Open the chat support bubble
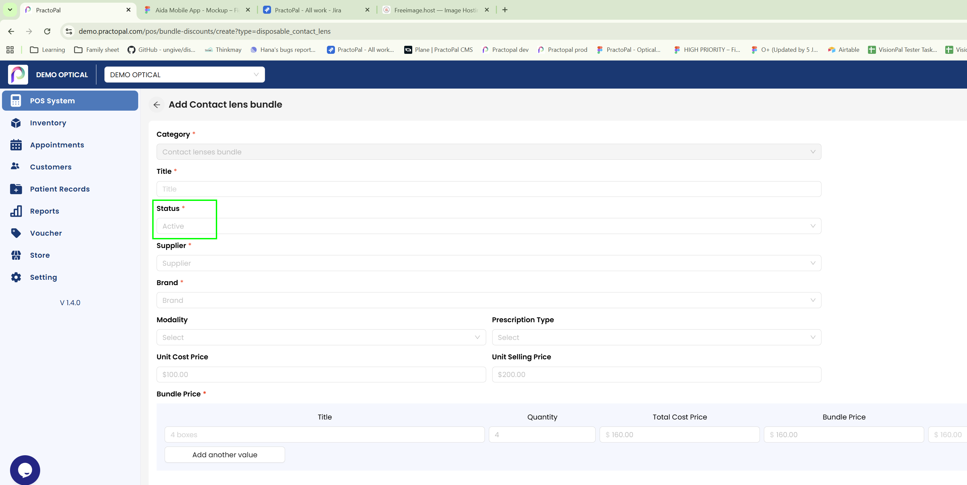Viewport: 967px width, 485px height. point(25,470)
